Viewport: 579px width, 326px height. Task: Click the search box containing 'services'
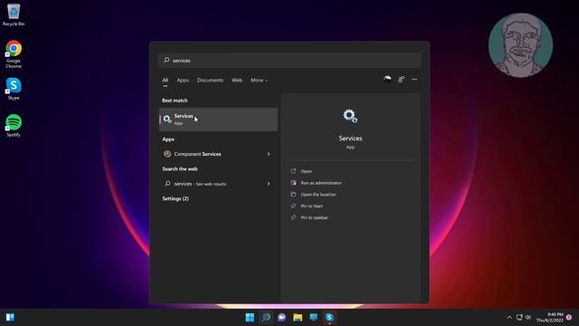(x=289, y=61)
